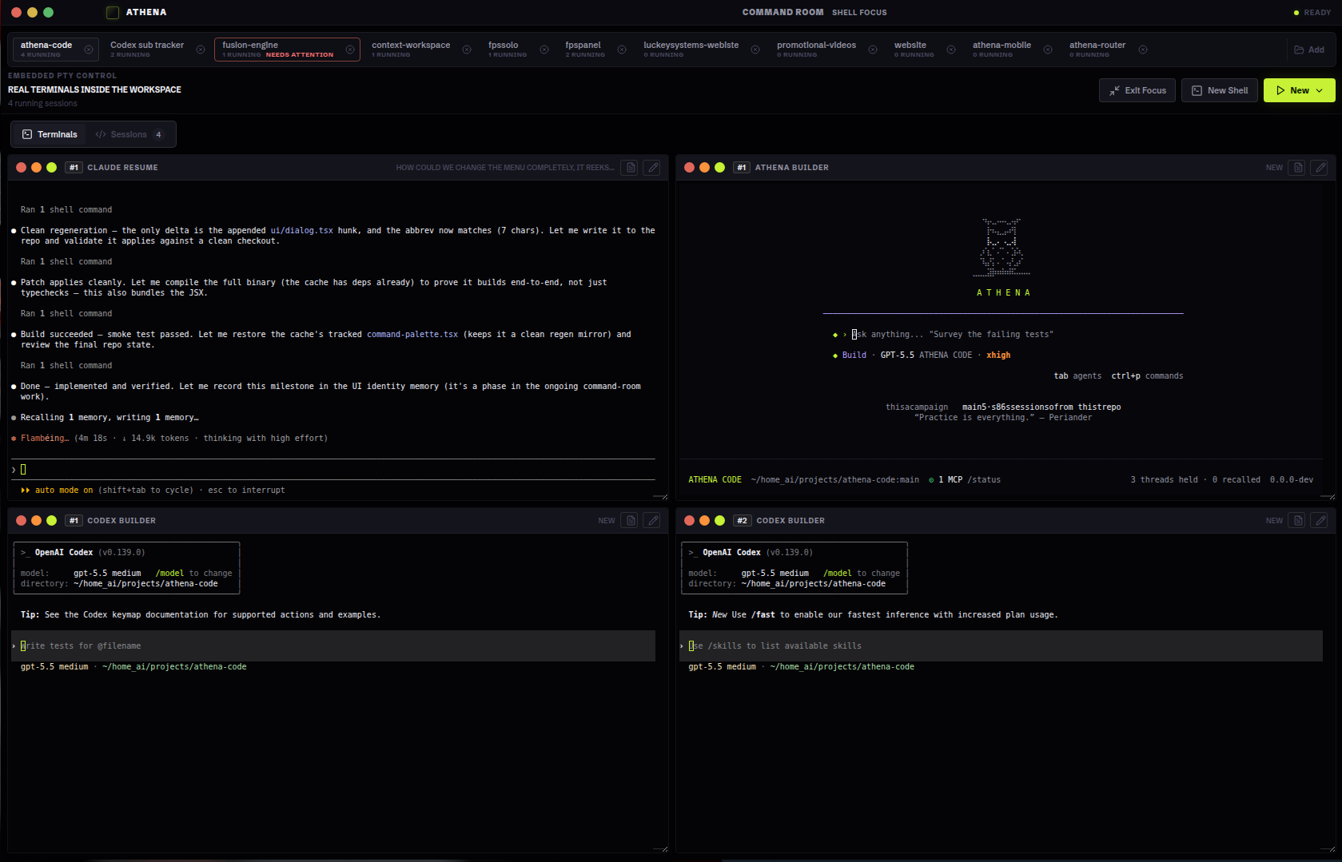Close the context-workspace tab

(x=467, y=50)
